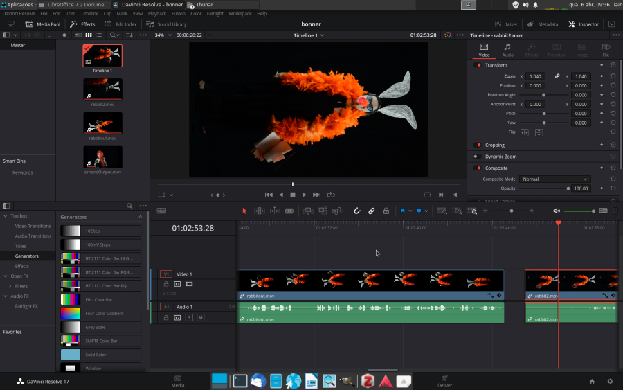Jump to first frame of timeline
This screenshot has height=390, width=623.
pos(269,195)
